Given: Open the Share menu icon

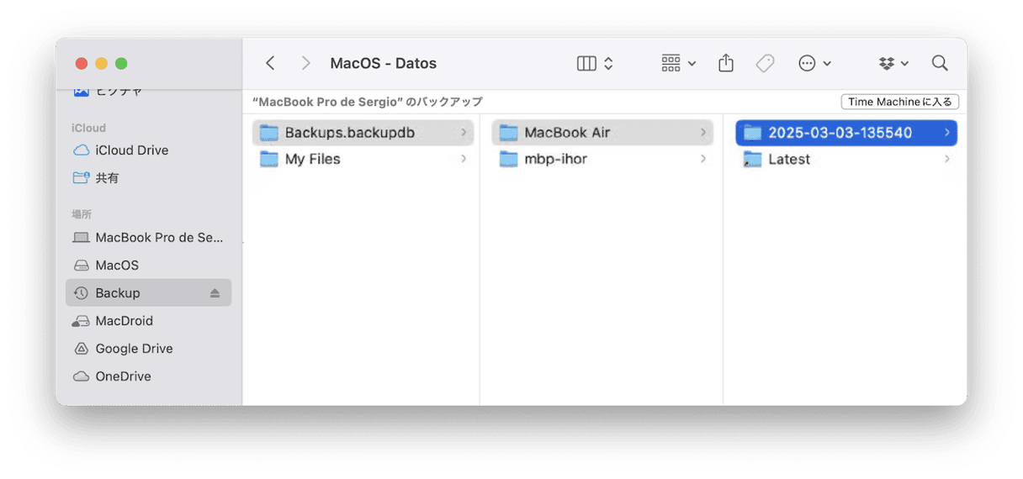Looking at the screenshot, I should coord(726,64).
